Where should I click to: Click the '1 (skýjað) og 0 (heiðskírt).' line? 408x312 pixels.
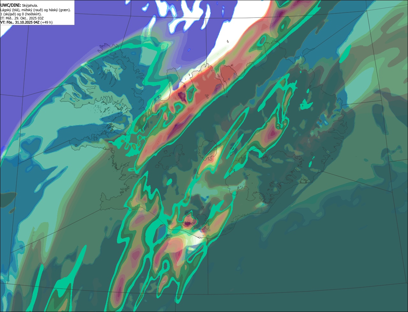(x=21, y=14)
